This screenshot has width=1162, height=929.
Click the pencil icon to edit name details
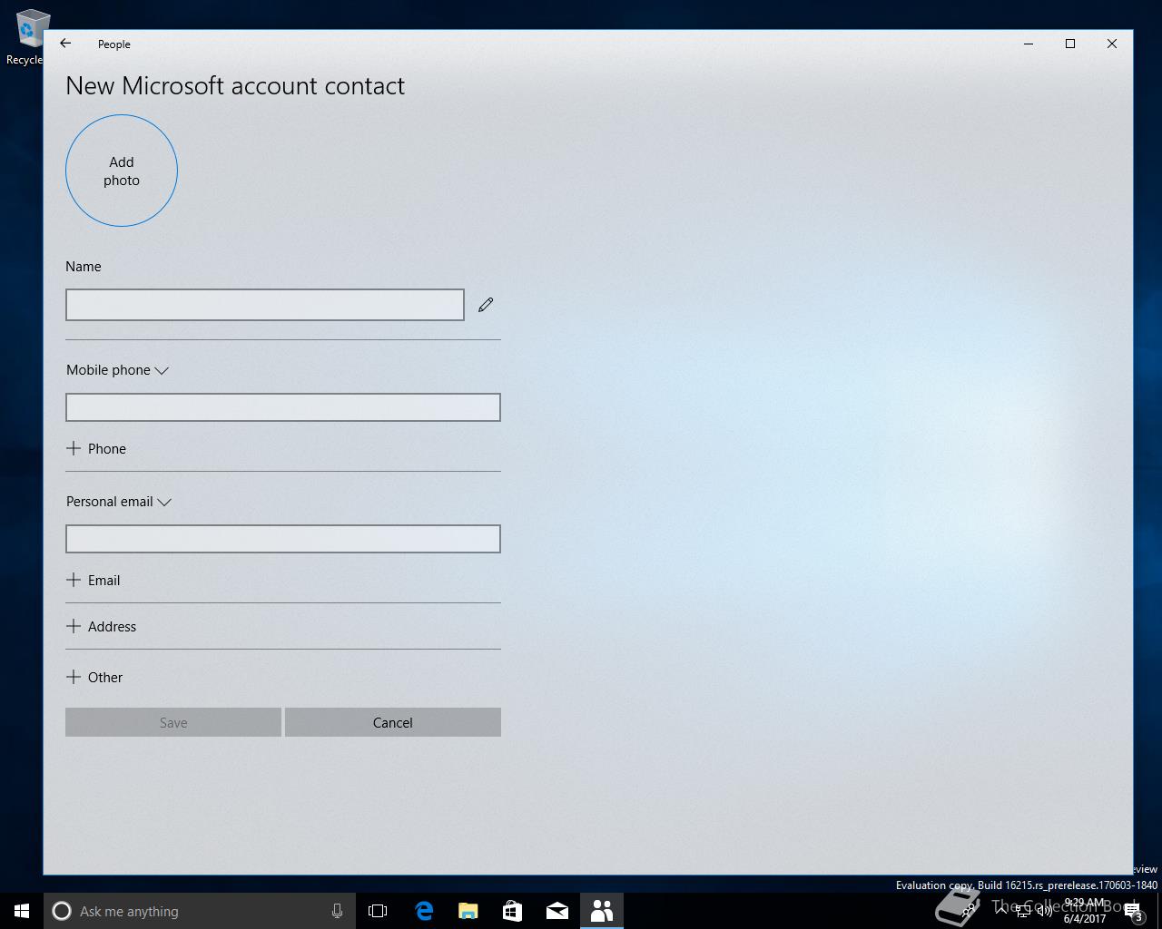[486, 305]
